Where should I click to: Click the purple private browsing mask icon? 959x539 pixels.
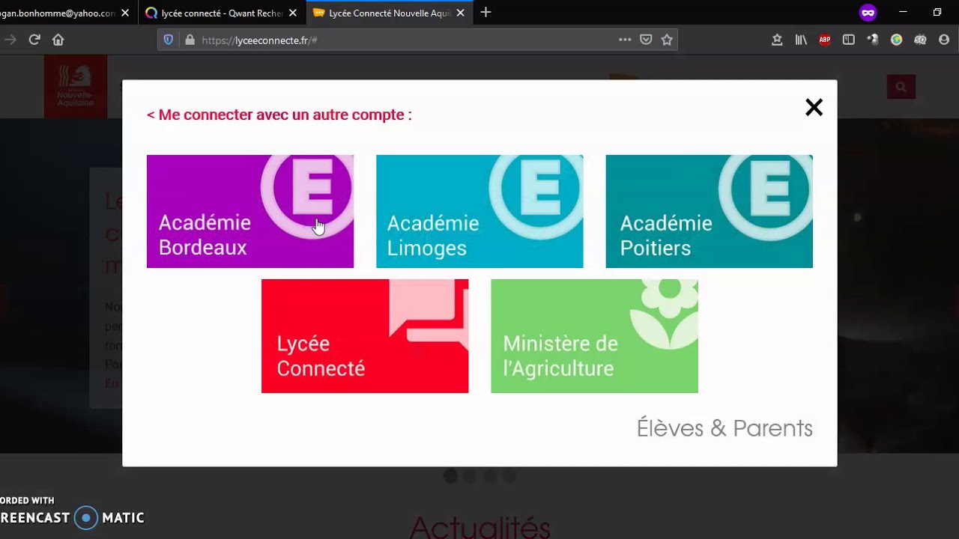(868, 13)
